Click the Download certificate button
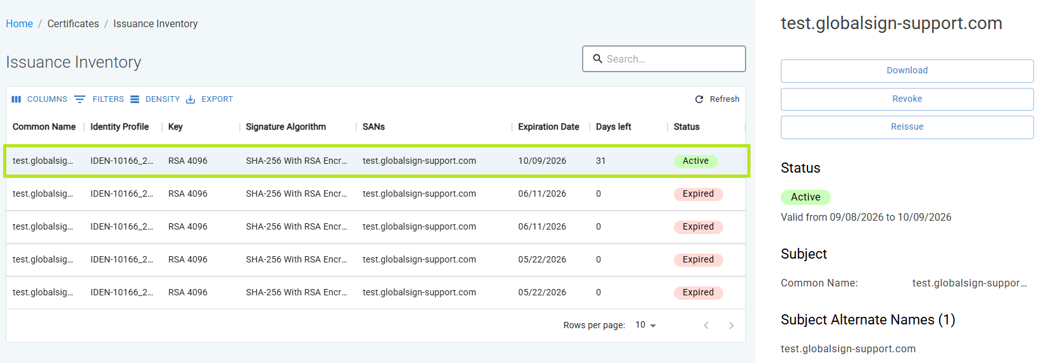Viewport: 1058px width, 363px height. (x=907, y=71)
